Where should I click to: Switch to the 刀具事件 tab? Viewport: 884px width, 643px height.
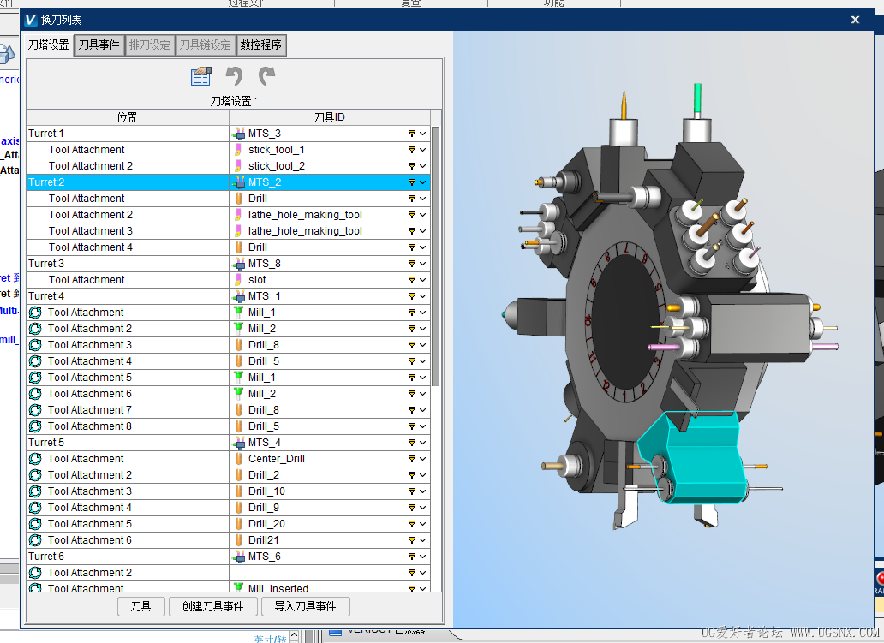coord(99,45)
